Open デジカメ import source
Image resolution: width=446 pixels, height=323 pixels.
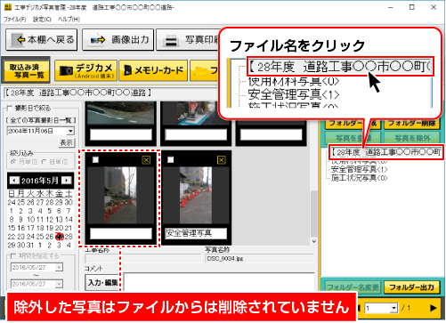(85, 70)
